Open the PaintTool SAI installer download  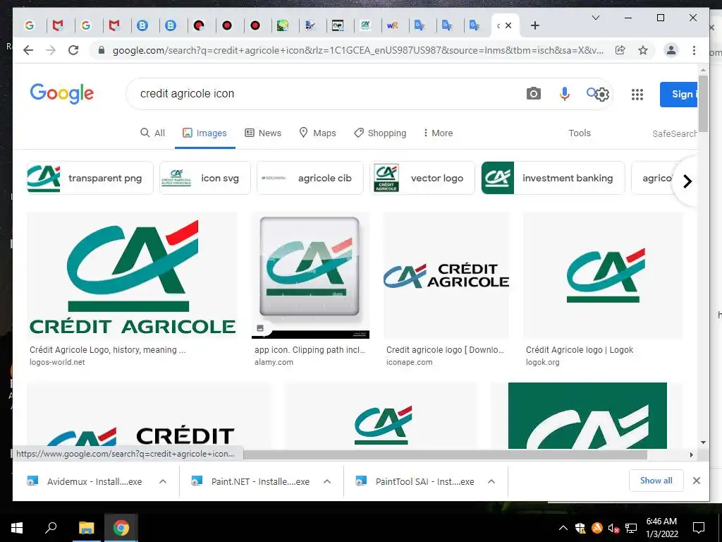click(415, 481)
